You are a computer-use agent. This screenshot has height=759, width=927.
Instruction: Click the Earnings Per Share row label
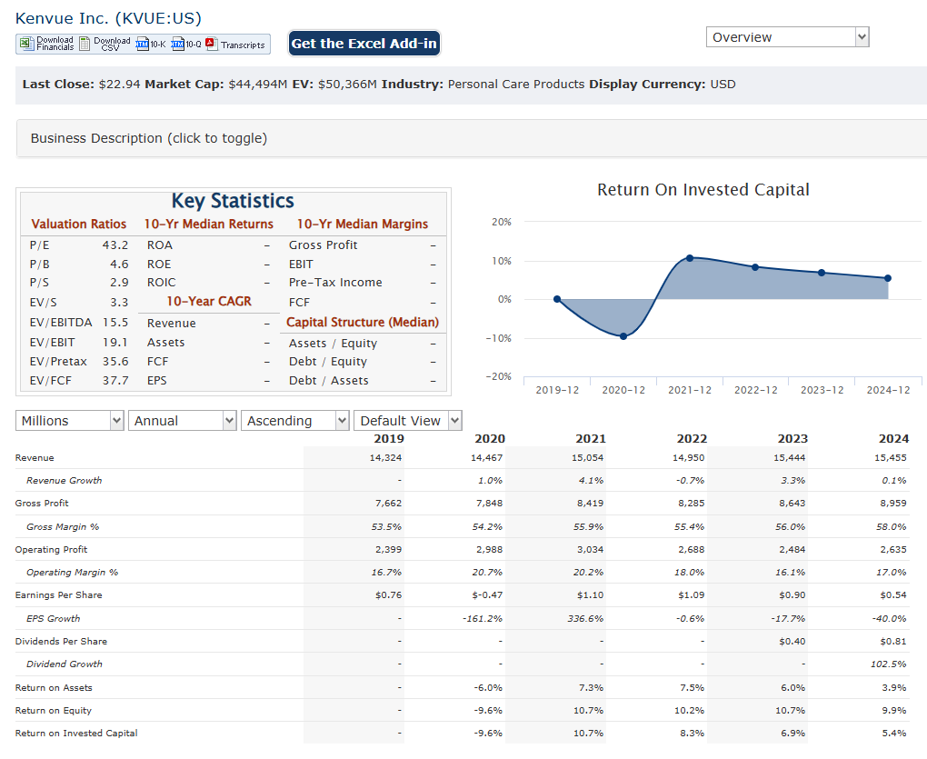58,595
